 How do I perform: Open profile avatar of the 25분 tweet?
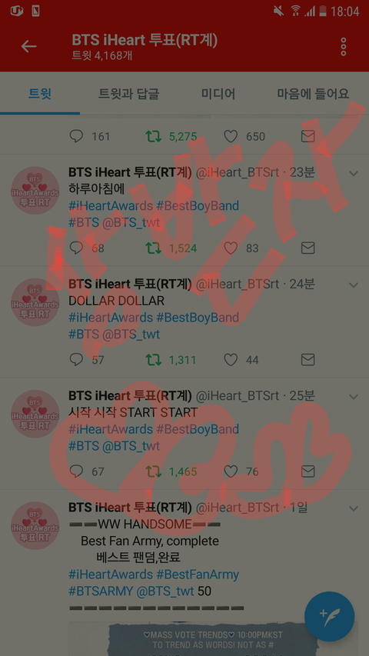(x=35, y=414)
